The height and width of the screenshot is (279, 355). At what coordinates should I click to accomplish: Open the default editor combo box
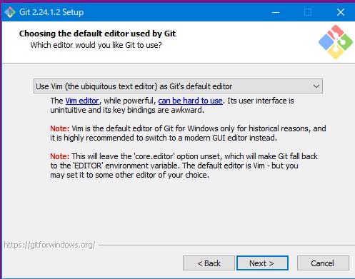178,86
